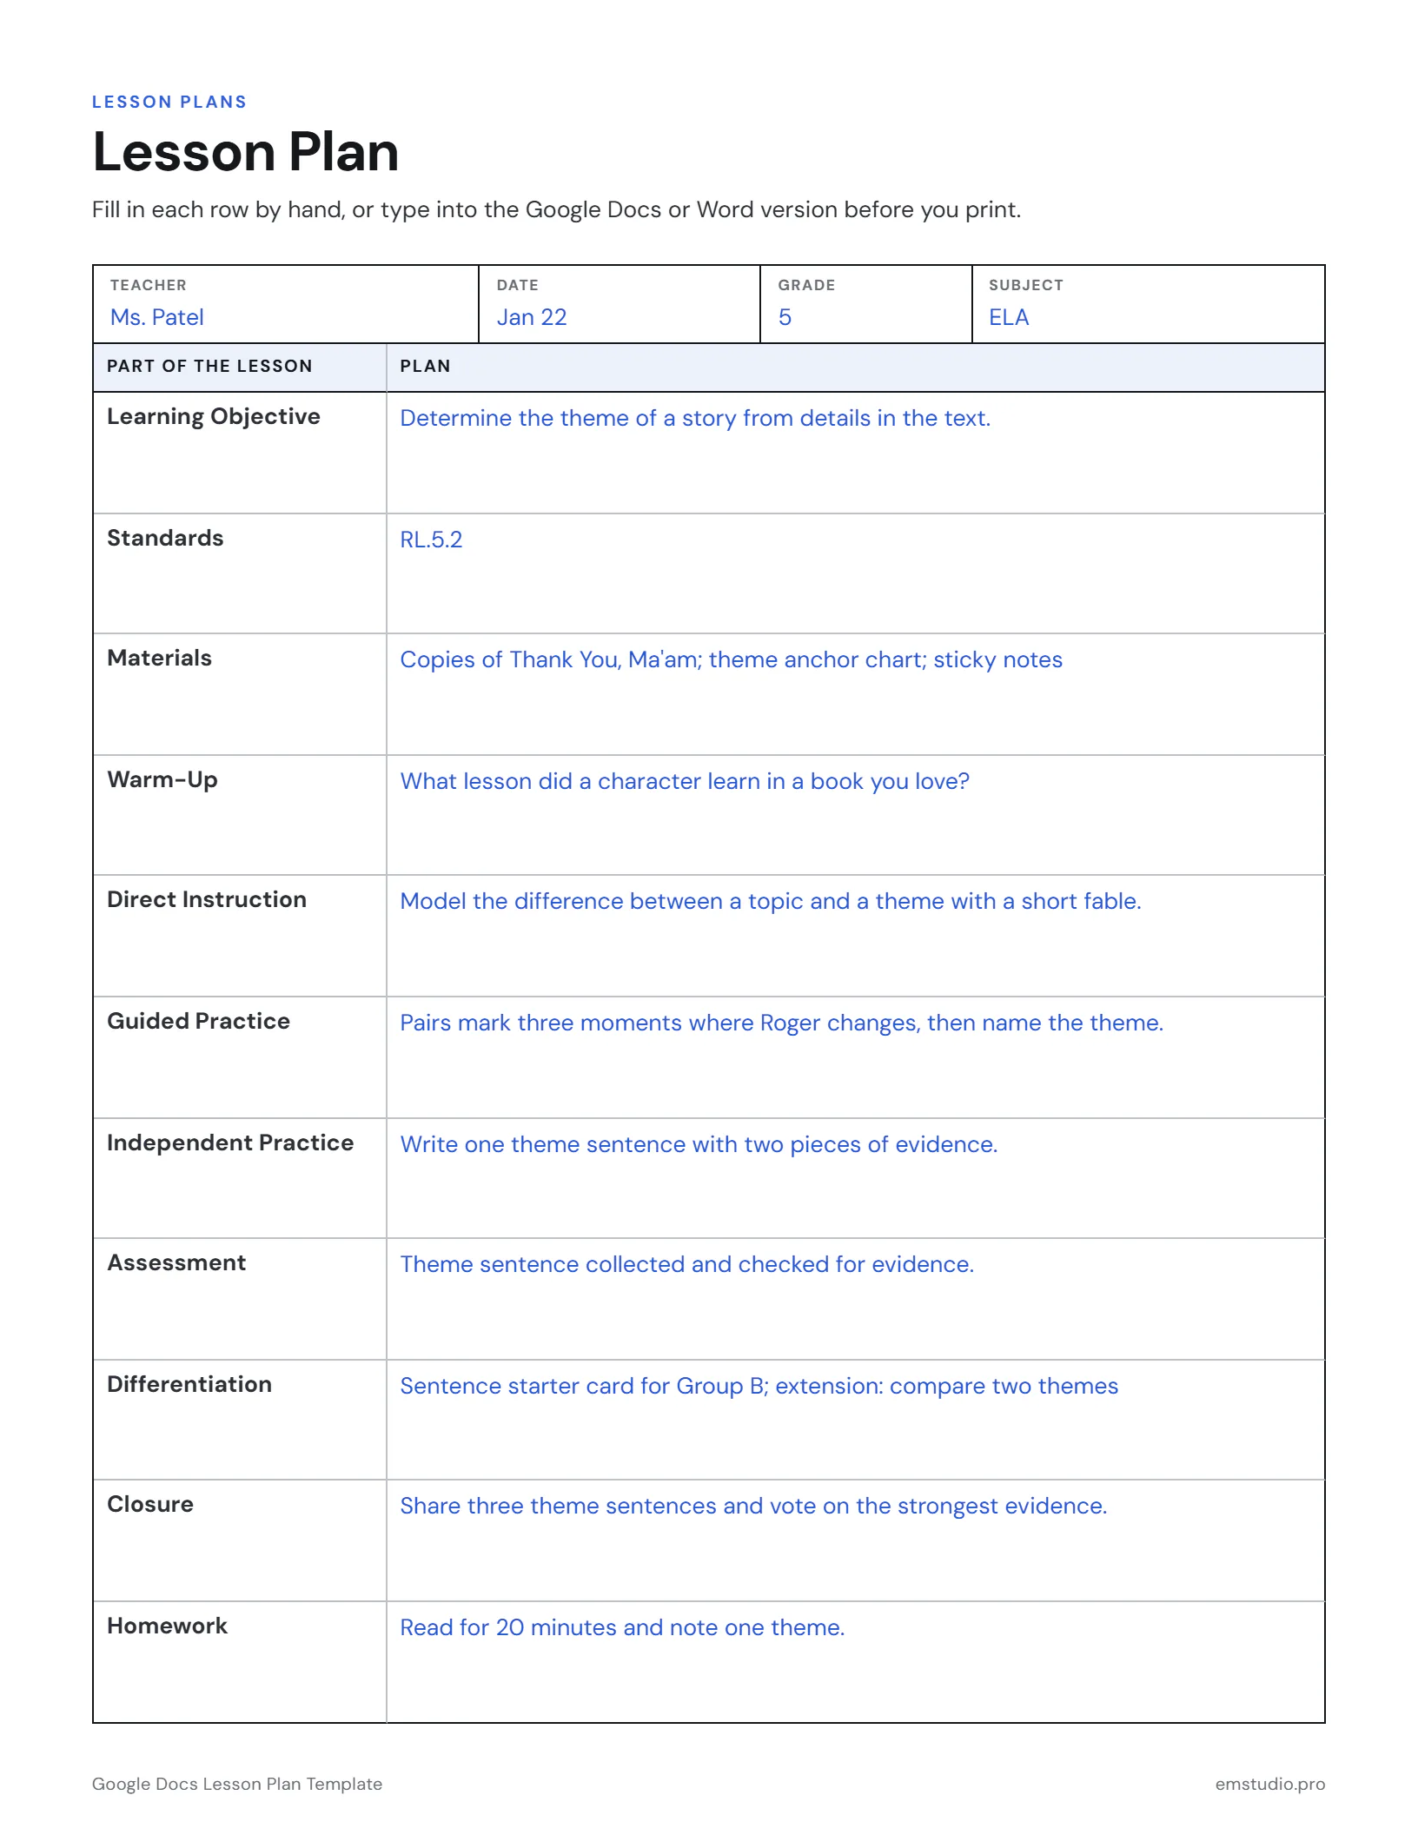Click the 'DATE' field label
This screenshot has height=1835, width=1418.
(x=517, y=285)
